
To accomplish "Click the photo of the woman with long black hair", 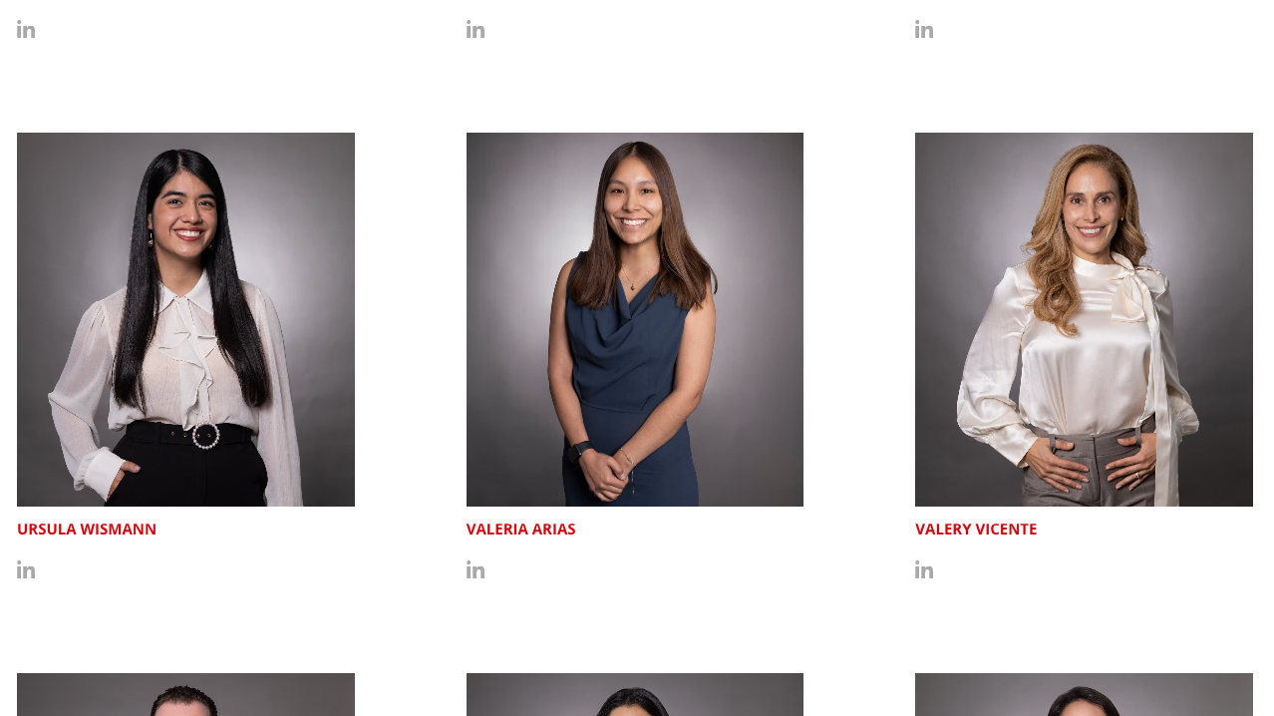I will click(x=185, y=319).
